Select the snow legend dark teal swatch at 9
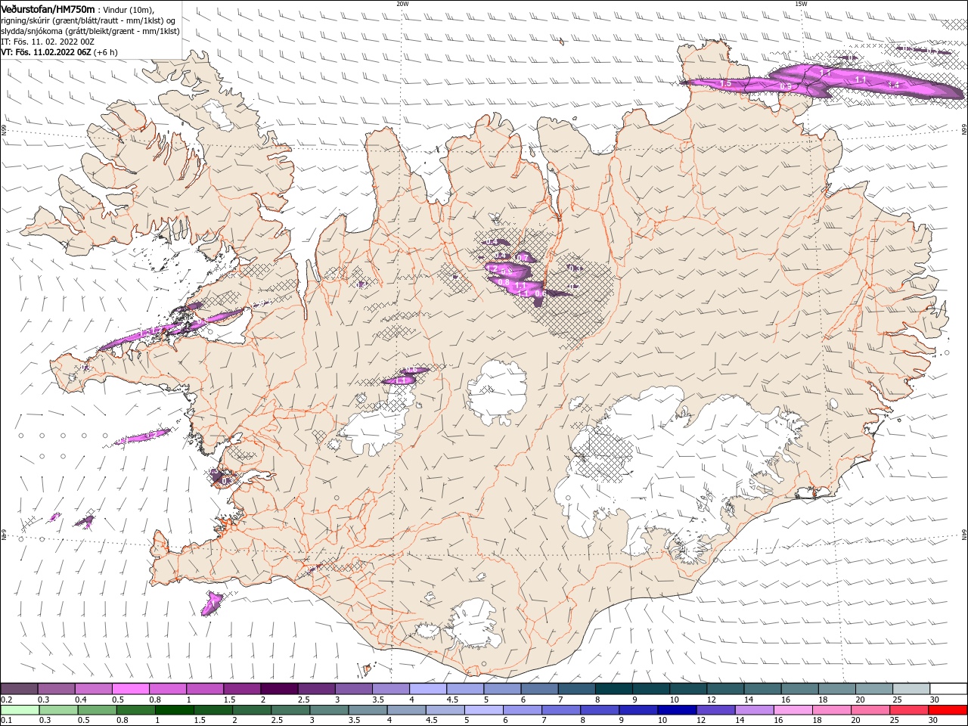 (651, 689)
